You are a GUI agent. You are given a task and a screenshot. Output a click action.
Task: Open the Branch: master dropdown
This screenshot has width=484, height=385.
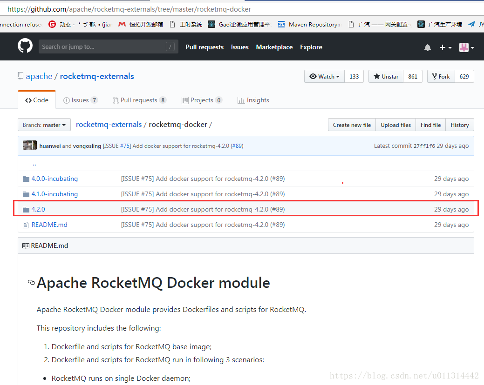44,125
